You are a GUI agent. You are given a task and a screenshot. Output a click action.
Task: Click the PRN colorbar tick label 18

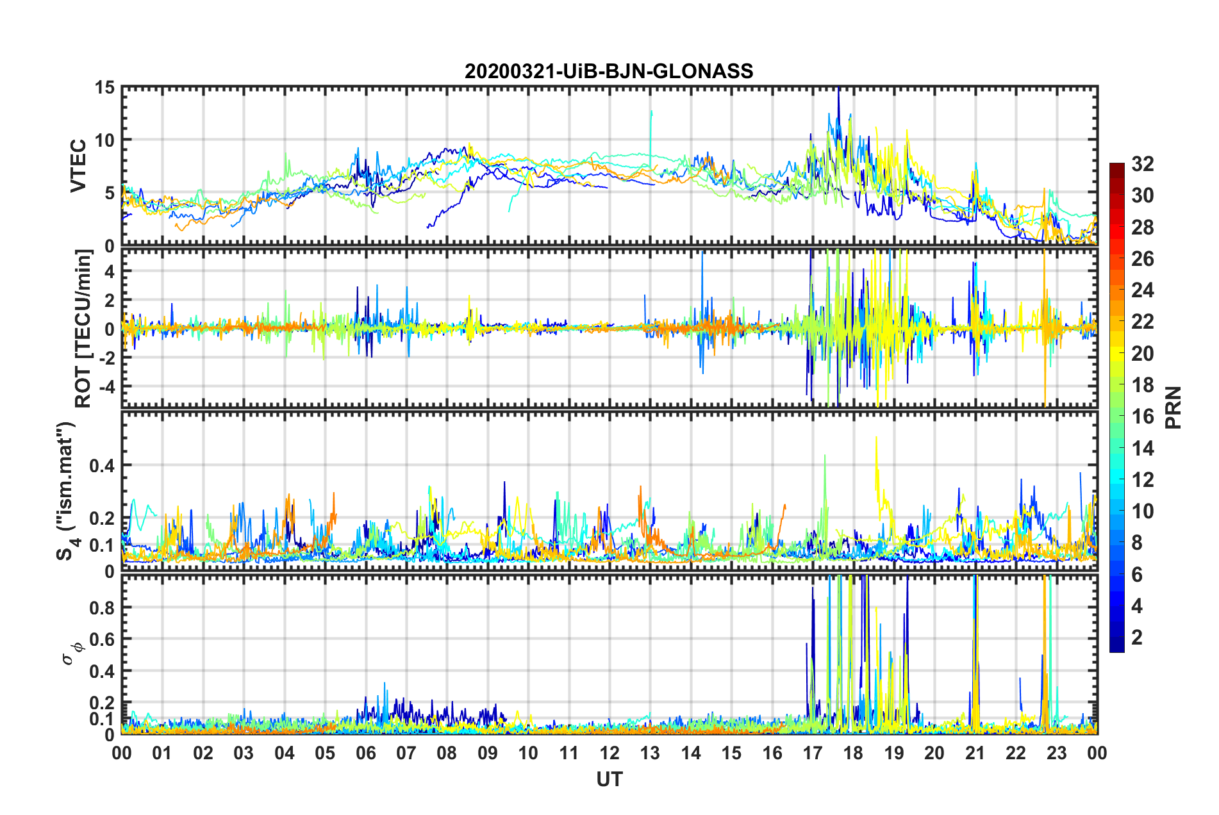pyautogui.click(x=1142, y=385)
